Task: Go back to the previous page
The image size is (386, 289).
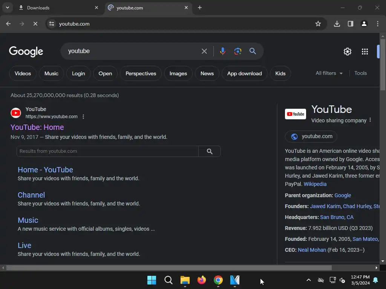Action: (x=8, y=24)
